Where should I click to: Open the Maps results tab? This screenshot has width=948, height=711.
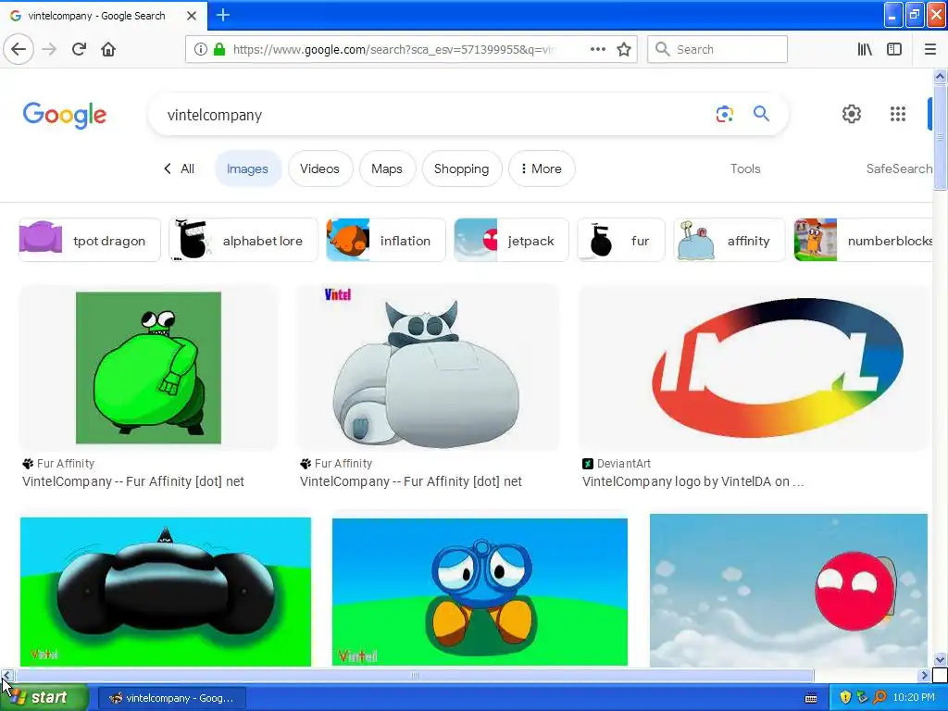387,168
